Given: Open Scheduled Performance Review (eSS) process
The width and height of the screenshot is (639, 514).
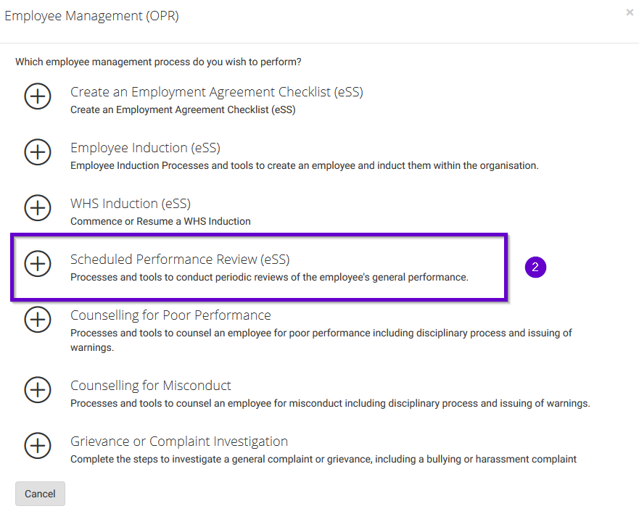Looking at the screenshot, I should click(x=180, y=260).
